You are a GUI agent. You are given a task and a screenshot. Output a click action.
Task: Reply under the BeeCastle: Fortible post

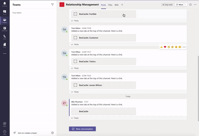click(75, 21)
